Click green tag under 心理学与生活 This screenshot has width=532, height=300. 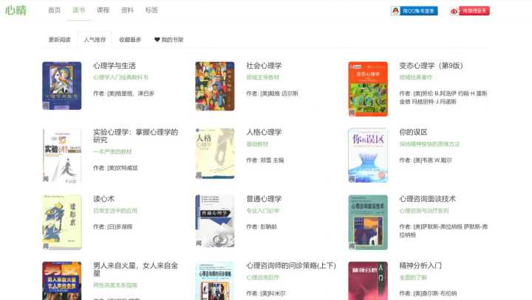(120, 77)
